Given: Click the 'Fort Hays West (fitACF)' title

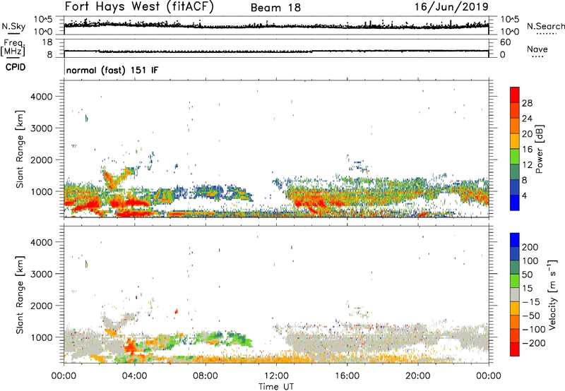Looking at the screenshot, I should click(139, 7).
